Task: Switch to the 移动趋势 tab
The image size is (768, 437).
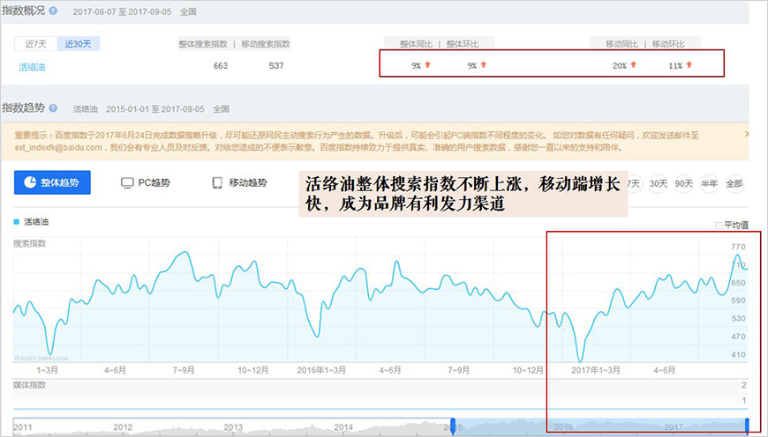Action: 240,183
